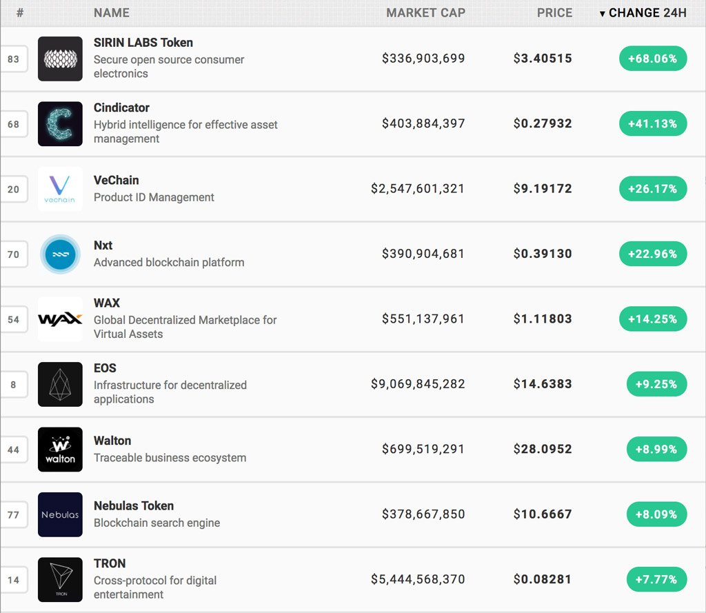Image resolution: width=706 pixels, height=613 pixels.
Task: Click the +68.06% green change badge
Action: 653,59
